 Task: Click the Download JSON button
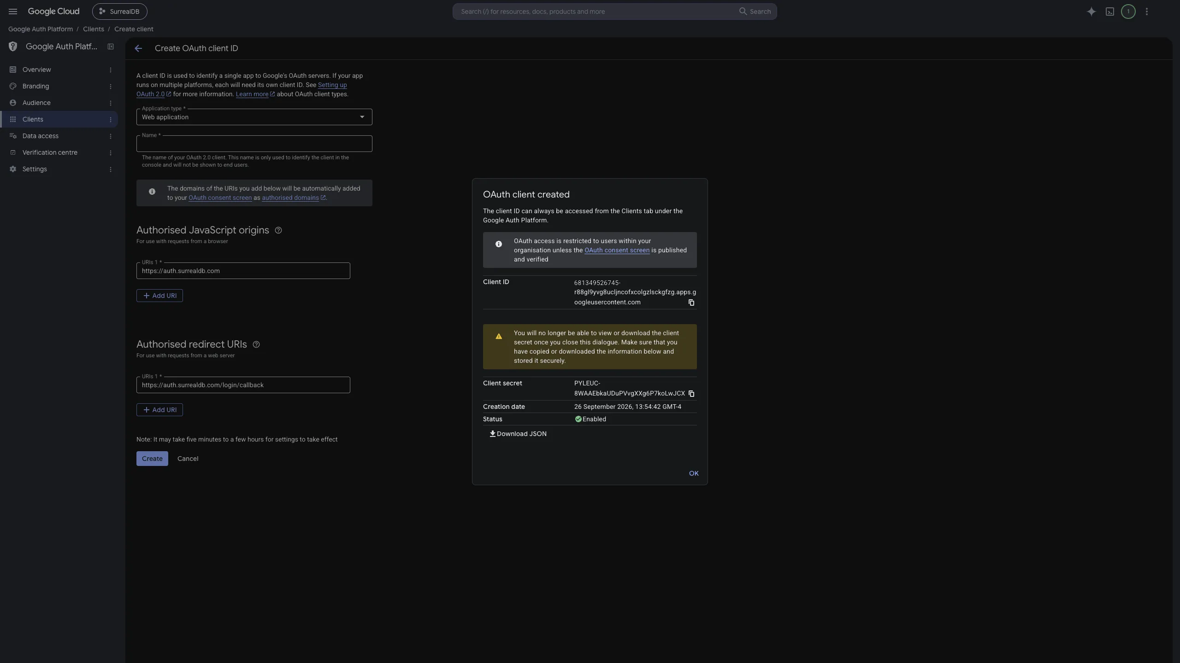(x=518, y=434)
